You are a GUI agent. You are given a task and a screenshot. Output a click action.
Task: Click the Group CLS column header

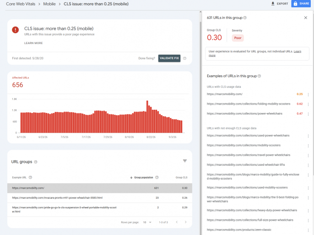[x=181, y=177]
